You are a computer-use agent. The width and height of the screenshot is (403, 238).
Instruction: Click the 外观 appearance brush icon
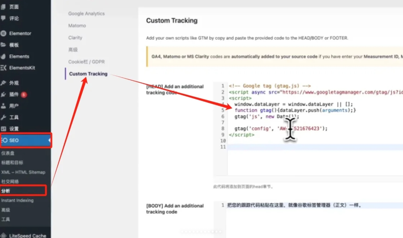3,83
